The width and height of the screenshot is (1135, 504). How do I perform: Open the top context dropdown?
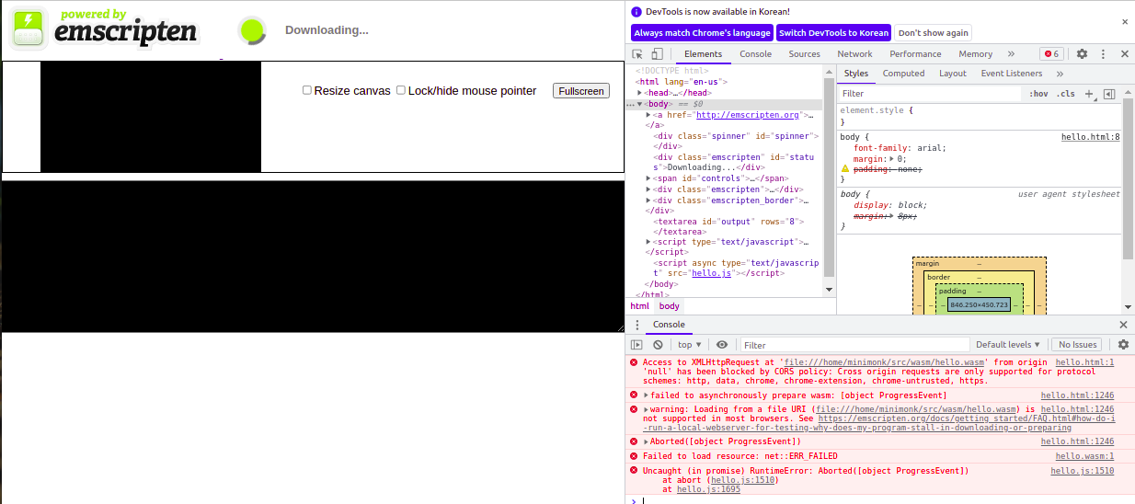pyautogui.click(x=690, y=345)
